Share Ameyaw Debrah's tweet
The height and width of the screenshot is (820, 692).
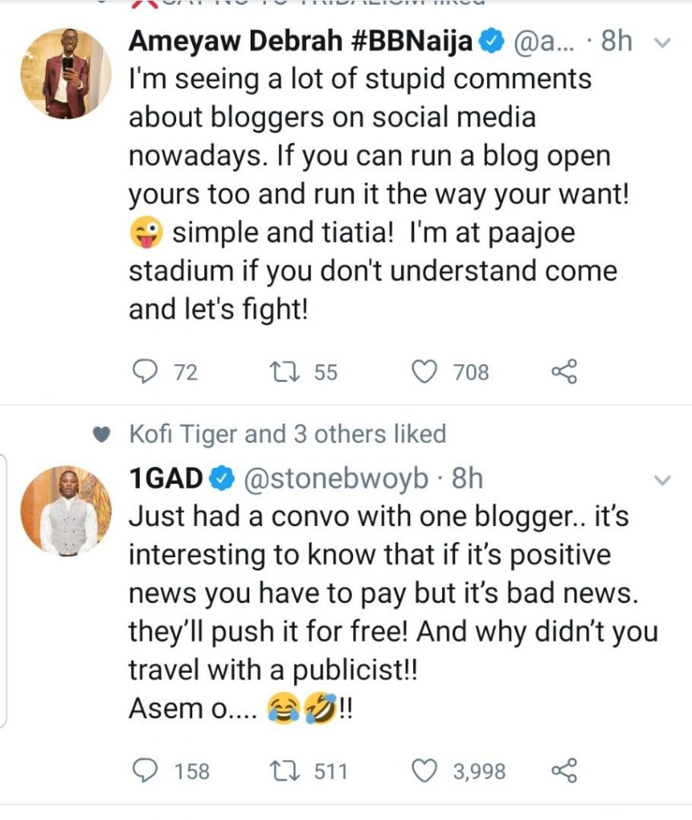[564, 372]
